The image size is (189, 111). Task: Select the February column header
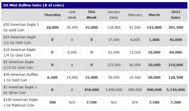(x=135, y=15)
